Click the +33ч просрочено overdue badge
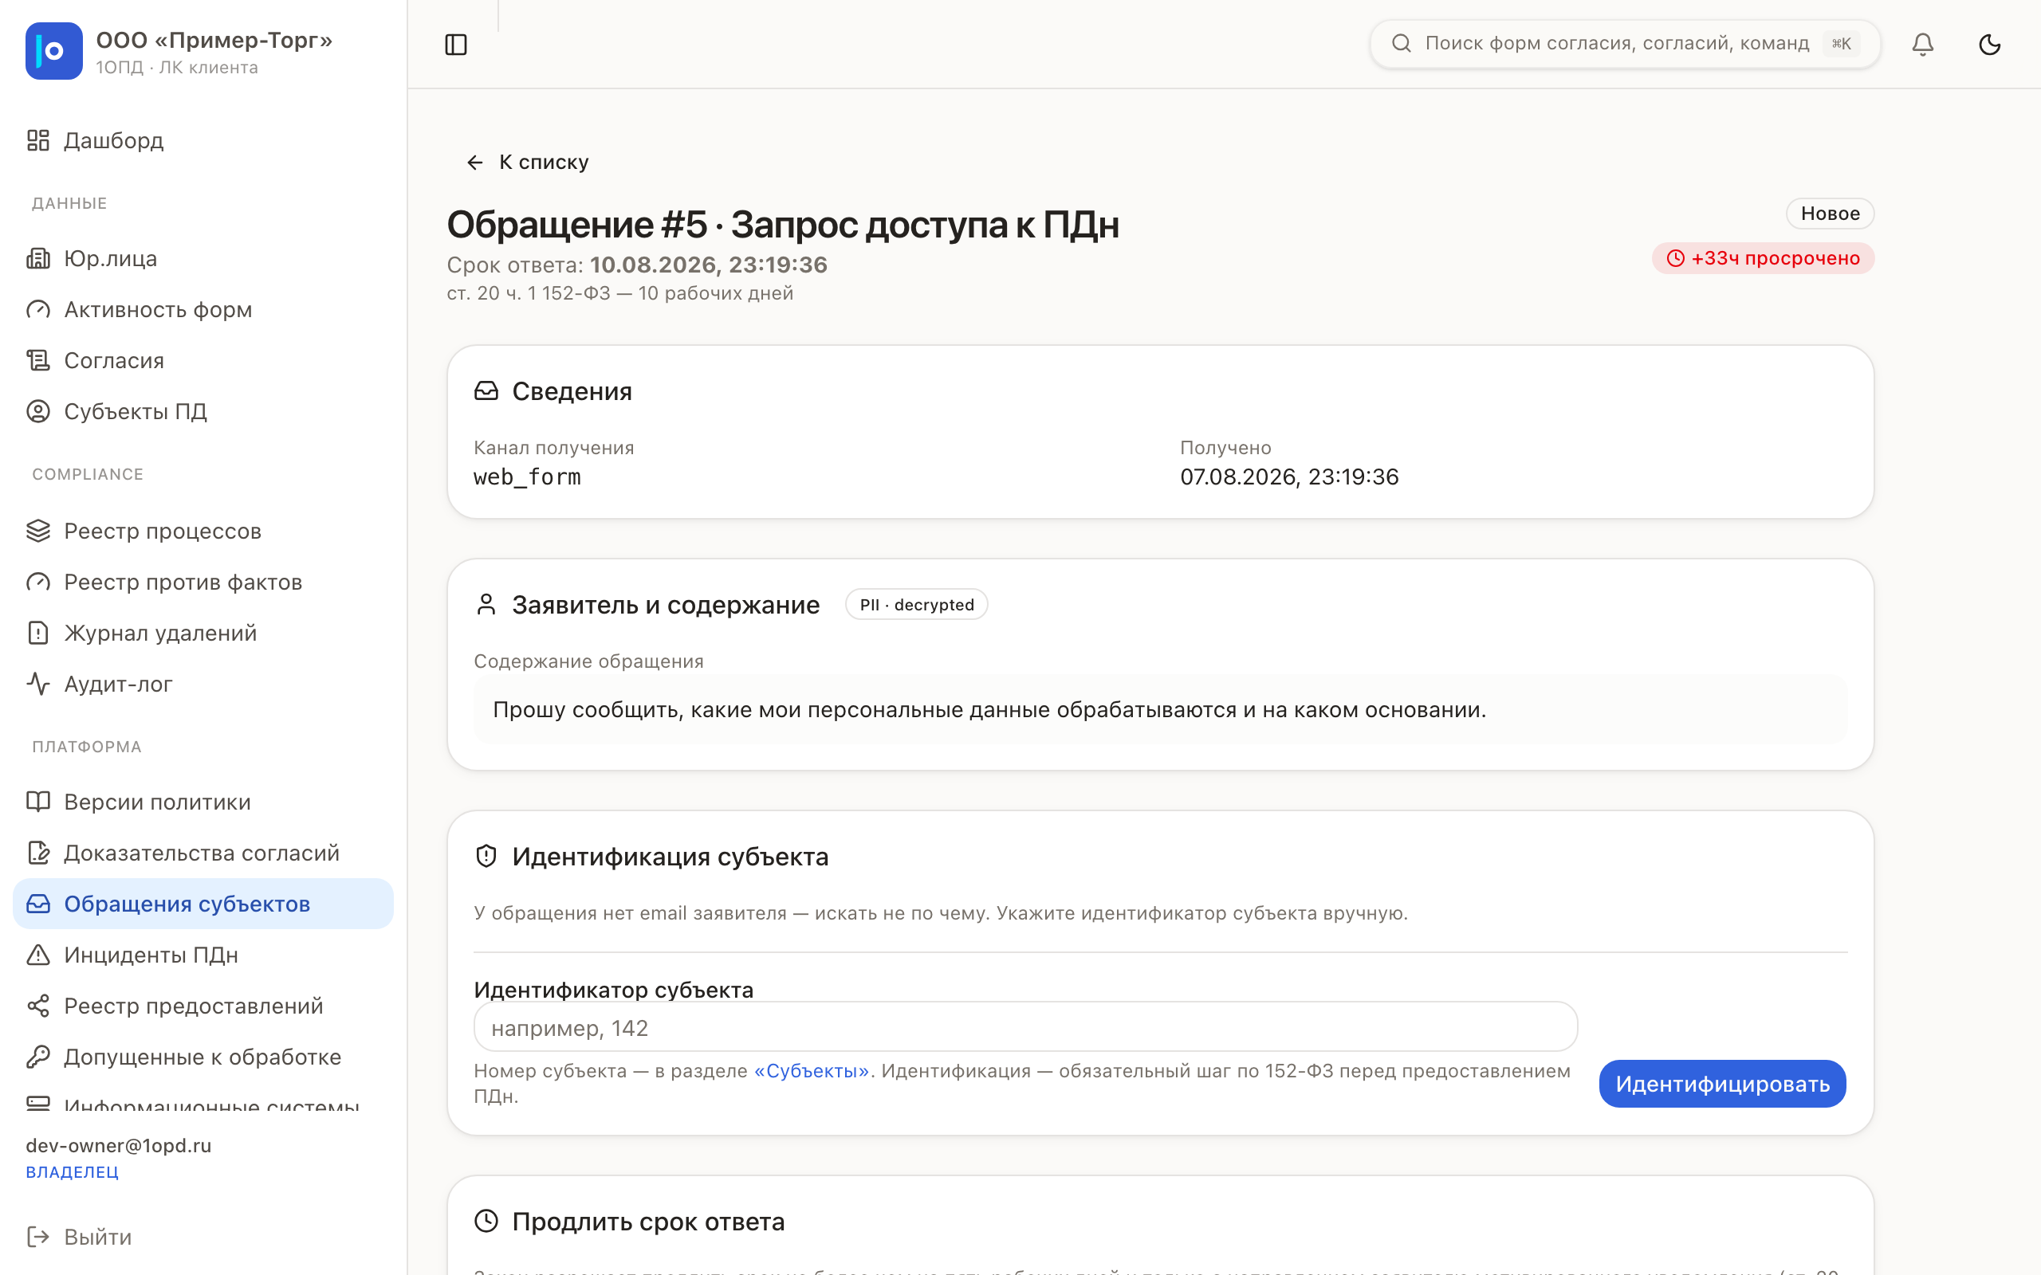This screenshot has width=2041, height=1275. click(1763, 258)
